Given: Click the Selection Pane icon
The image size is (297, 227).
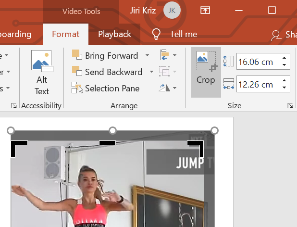Looking at the screenshot, I should point(77,88).
